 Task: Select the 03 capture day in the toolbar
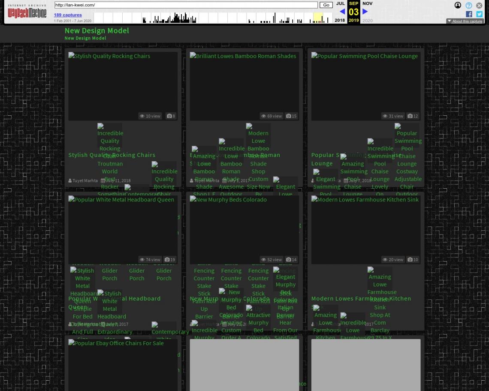353,12
